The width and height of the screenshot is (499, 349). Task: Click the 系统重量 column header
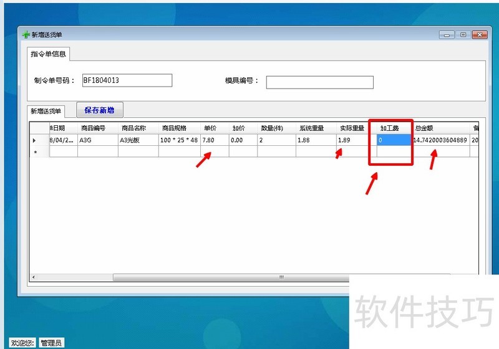click(x=316, y=128)
